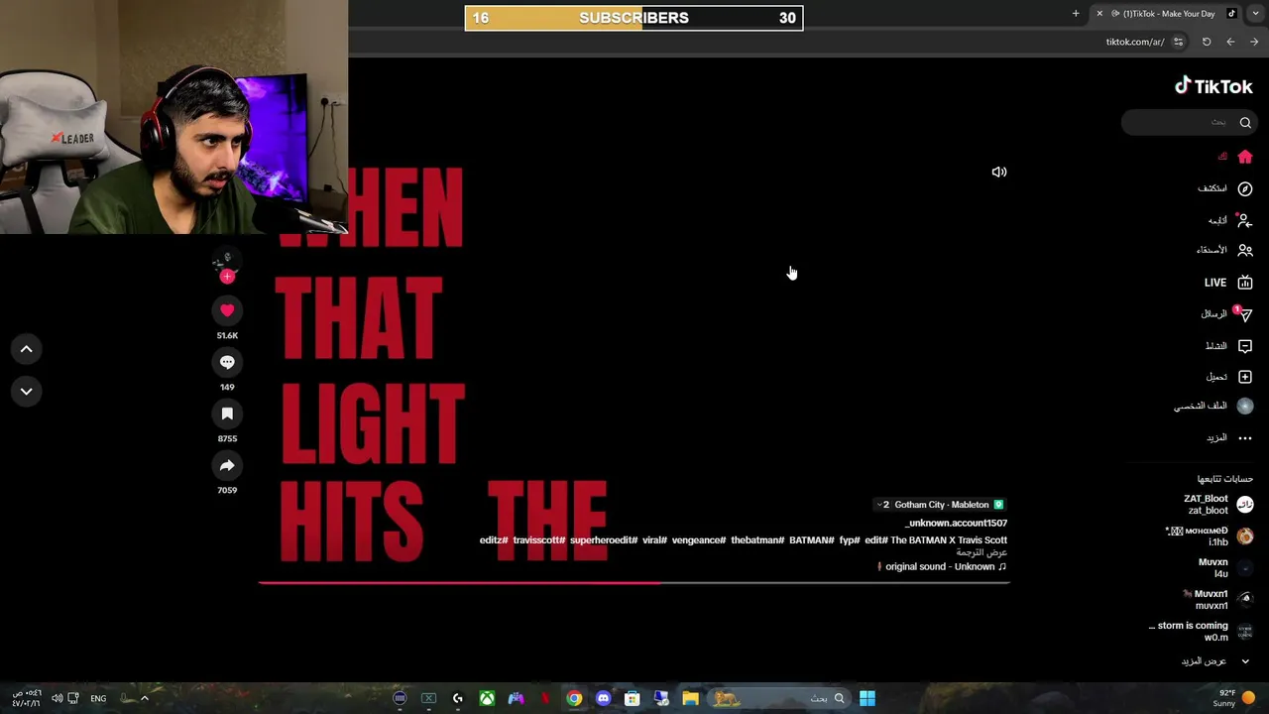Click the TikTok logo
Screen dimensions: 1269x714
pyautogui.click(x=1213, y=86)
